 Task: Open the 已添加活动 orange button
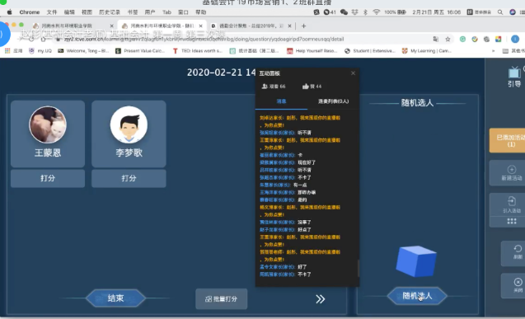pyautogui.click(x=507, y=141)
